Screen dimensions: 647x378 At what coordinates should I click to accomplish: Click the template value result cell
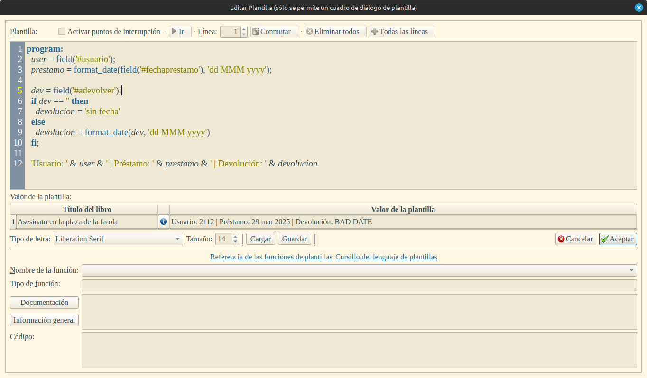coord(403,222)
